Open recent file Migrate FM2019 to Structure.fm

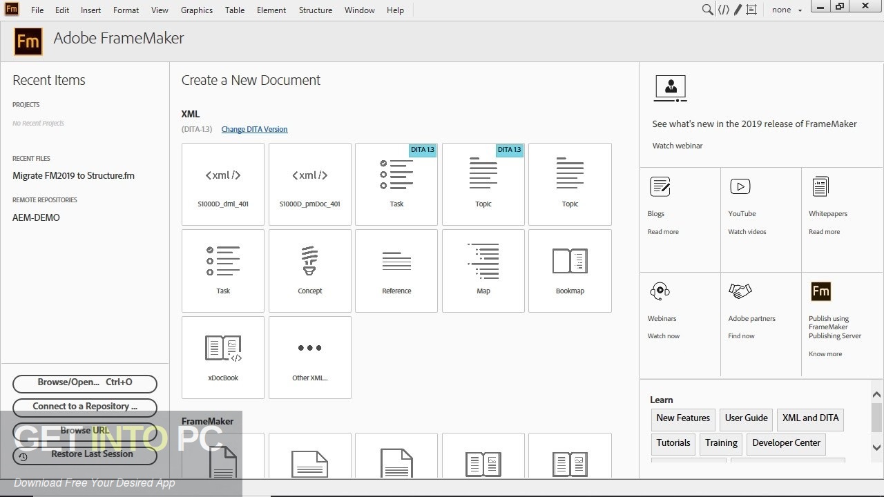click(73, 175)
